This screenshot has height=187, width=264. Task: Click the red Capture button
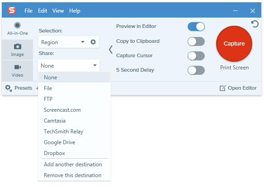pyautogui.click(x=234, y=44)
